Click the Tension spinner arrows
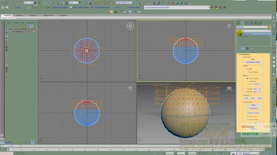The height and width of the screenshot is (155, 277). [260, 89]
